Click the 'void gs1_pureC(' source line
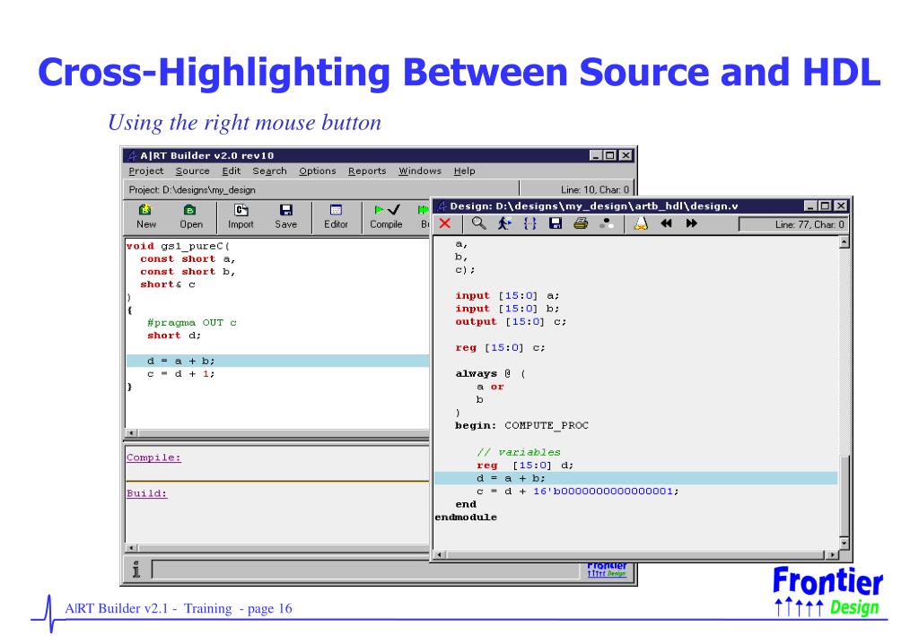 tap(179, 247)
